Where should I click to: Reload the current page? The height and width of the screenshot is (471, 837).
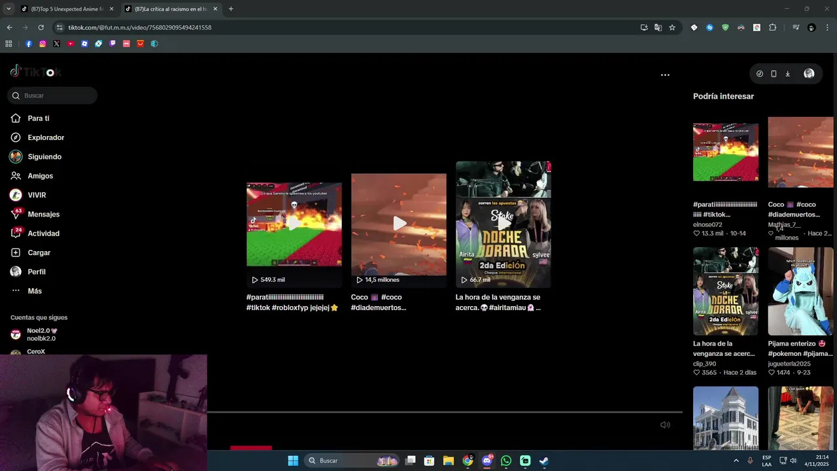[41, 27]
